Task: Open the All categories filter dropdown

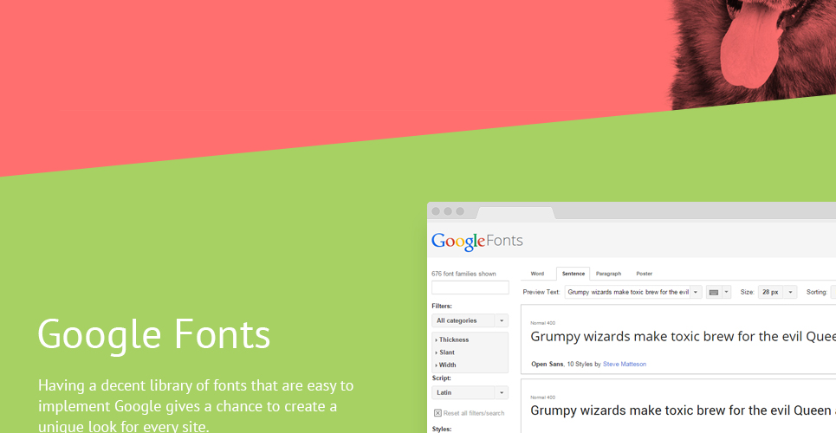Action: coord(470,320)
